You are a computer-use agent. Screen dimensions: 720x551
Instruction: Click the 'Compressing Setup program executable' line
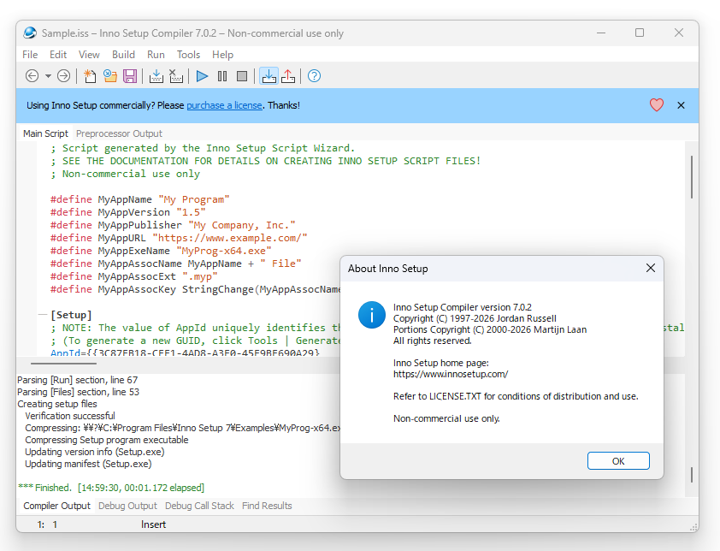[x=107, y=440]
